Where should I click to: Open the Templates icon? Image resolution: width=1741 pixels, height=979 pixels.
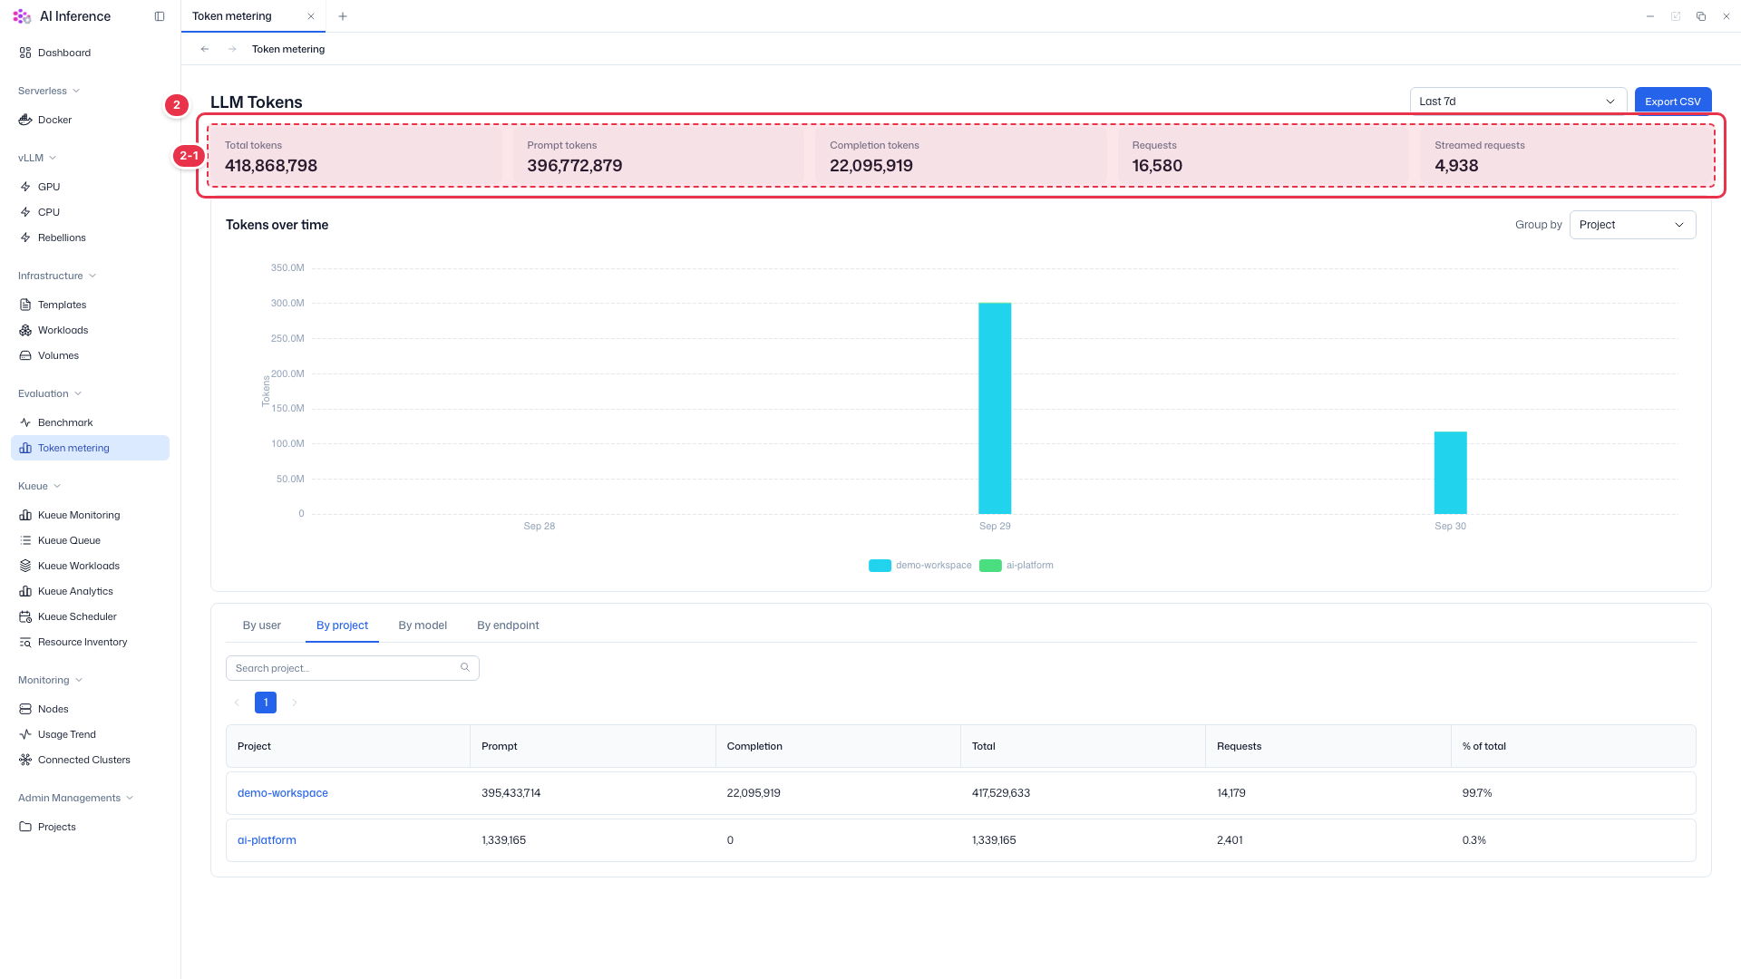tap(25, 305)
